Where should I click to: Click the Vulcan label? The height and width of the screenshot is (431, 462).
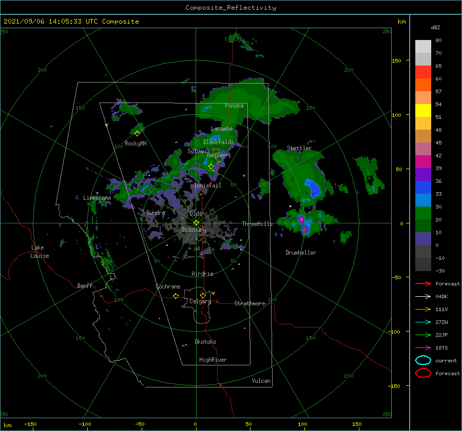click(261, 381)
